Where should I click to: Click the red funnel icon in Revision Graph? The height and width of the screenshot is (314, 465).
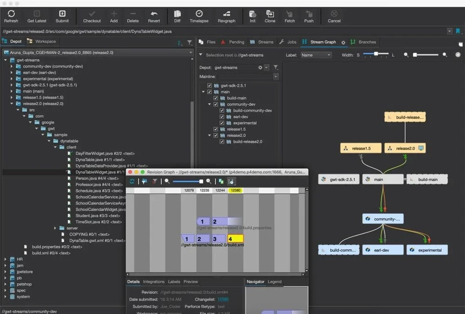pyautogui.click(x=154, y=181)
